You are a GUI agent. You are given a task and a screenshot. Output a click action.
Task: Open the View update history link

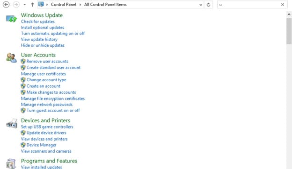pyautogui.click(x=39, y=39)
